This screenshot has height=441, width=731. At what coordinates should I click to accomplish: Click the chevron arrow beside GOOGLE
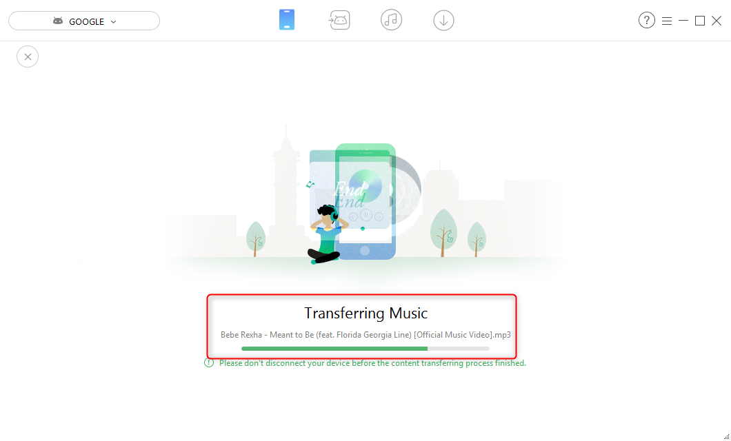113,22
